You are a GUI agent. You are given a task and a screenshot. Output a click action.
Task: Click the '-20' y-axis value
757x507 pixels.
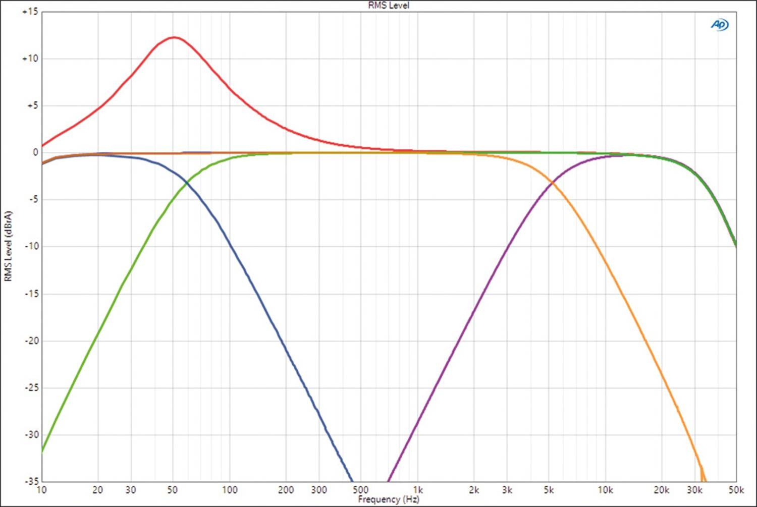tap(31, 341)
